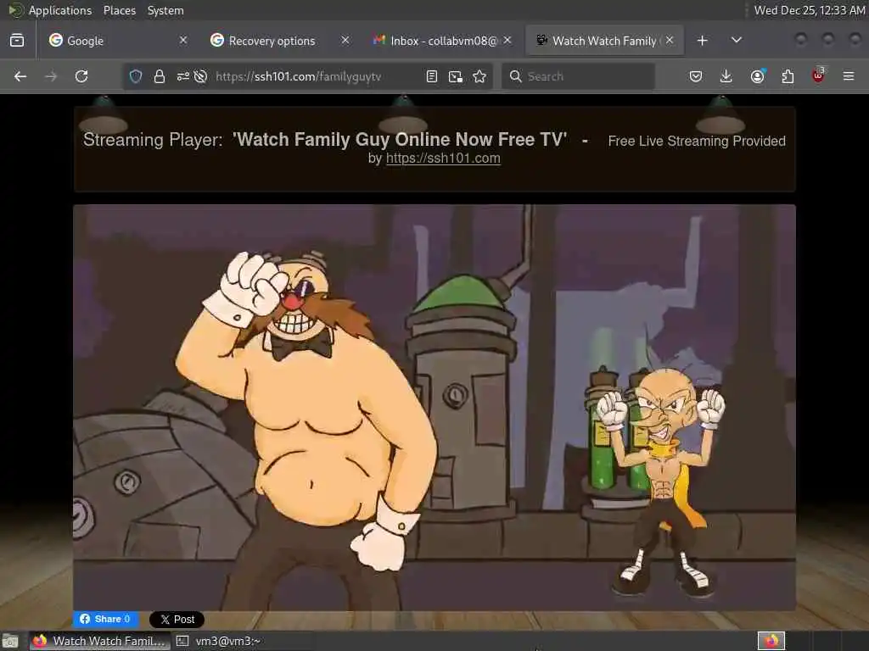Go back to the previous page
869x651 pixels.
click(20, 76)
